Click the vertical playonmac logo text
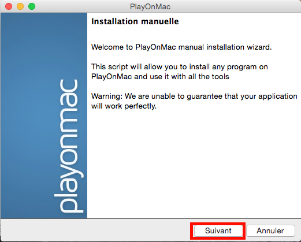Screen dimensions: 301x242 [x=69, y=147]
